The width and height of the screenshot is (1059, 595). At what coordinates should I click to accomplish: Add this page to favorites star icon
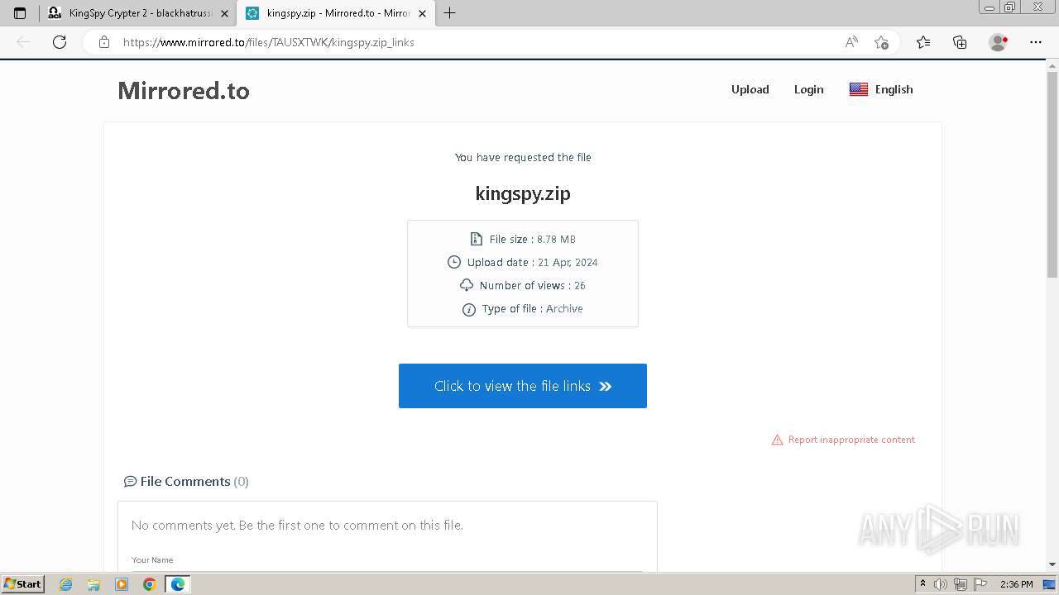881,42
